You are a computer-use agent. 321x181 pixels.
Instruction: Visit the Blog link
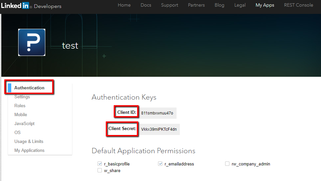(219, 5)
